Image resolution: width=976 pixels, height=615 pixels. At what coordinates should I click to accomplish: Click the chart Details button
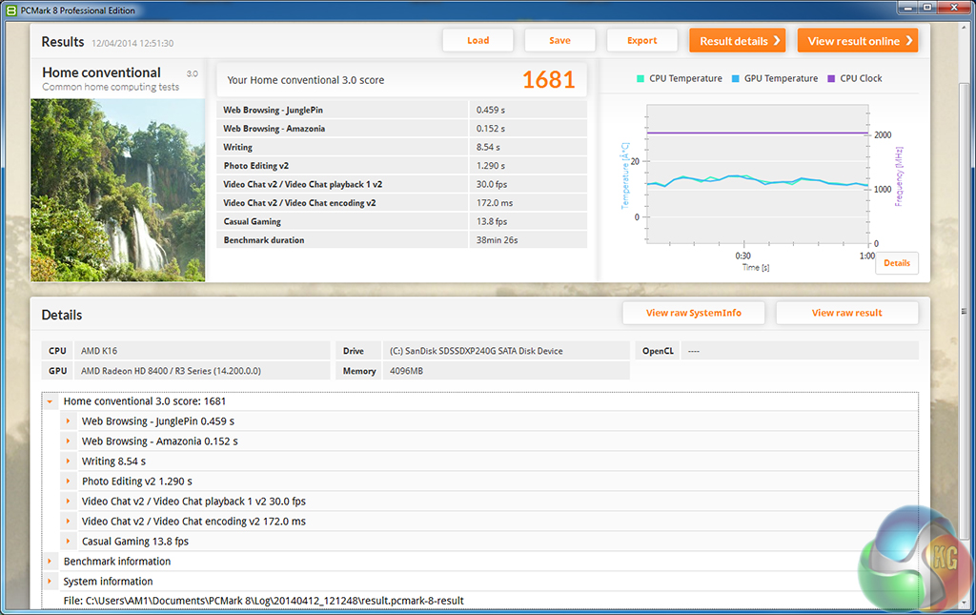point(896,263)
